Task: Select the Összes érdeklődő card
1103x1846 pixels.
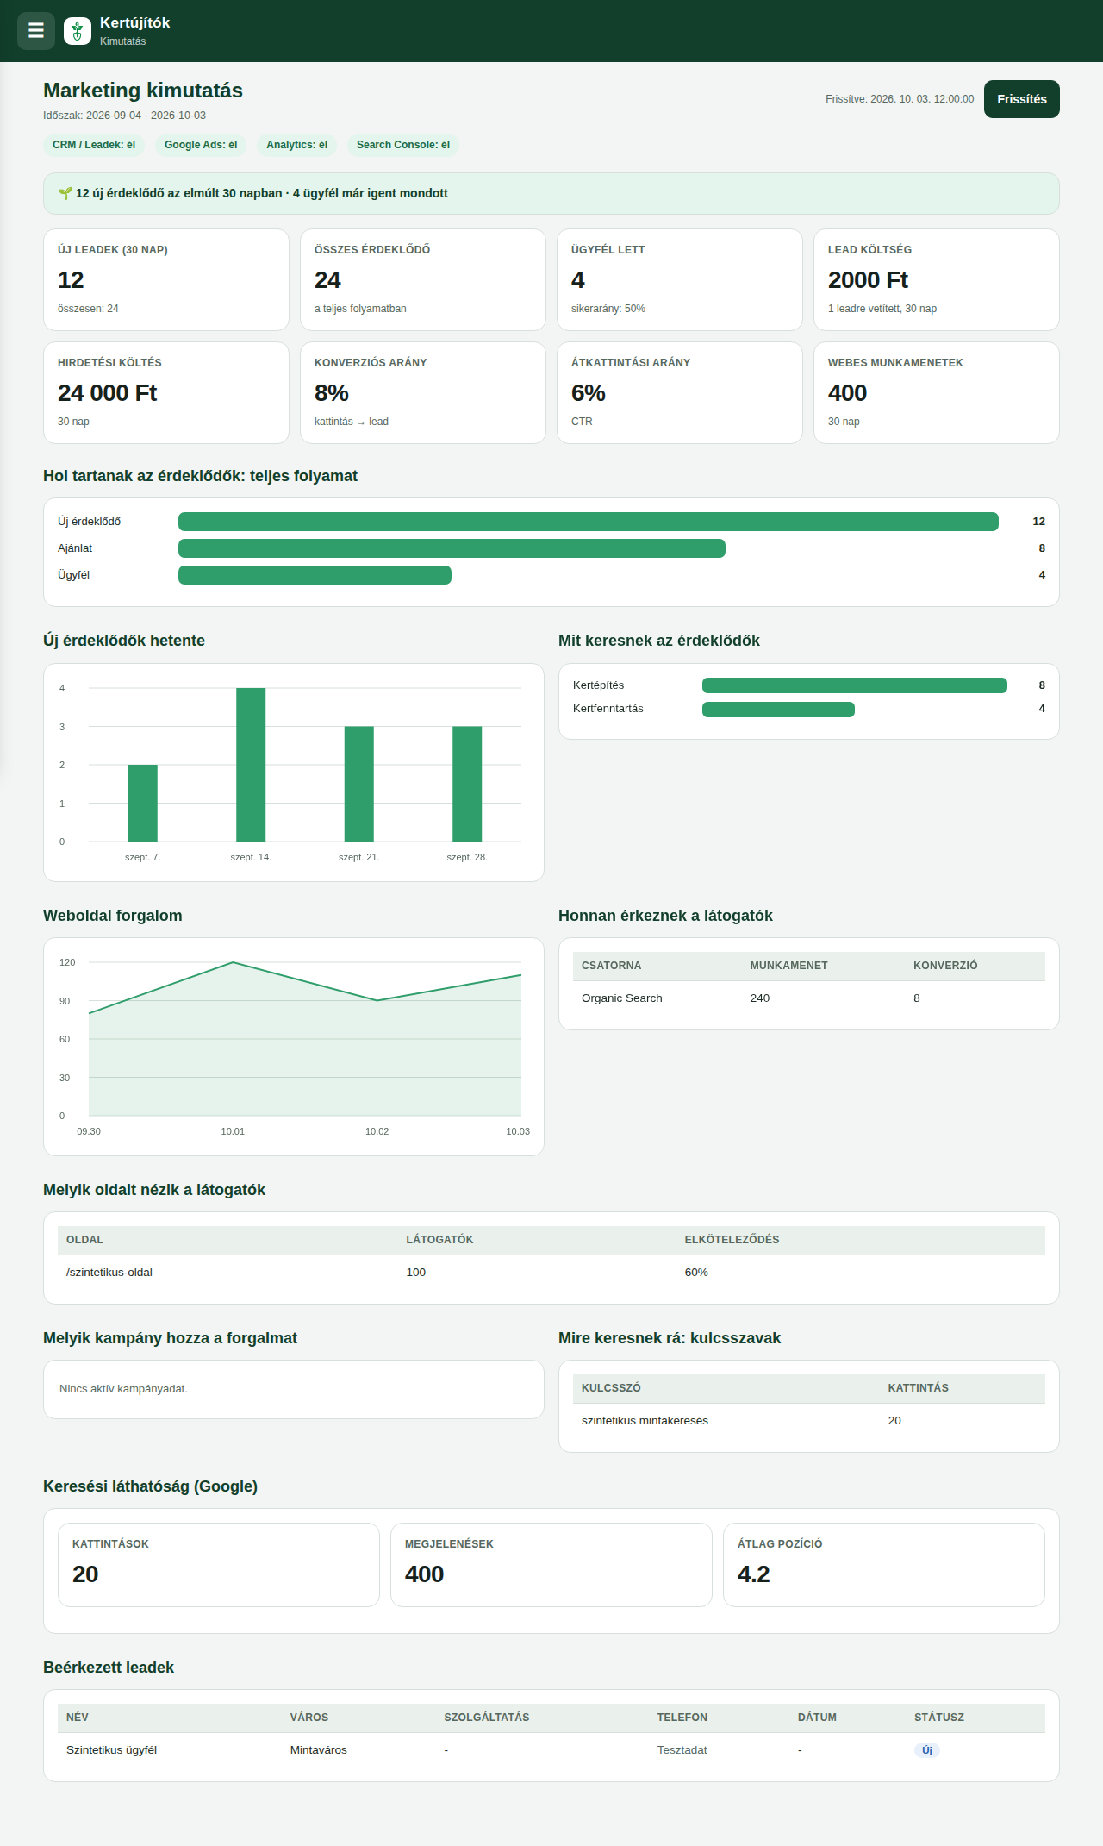Action: 423,279
